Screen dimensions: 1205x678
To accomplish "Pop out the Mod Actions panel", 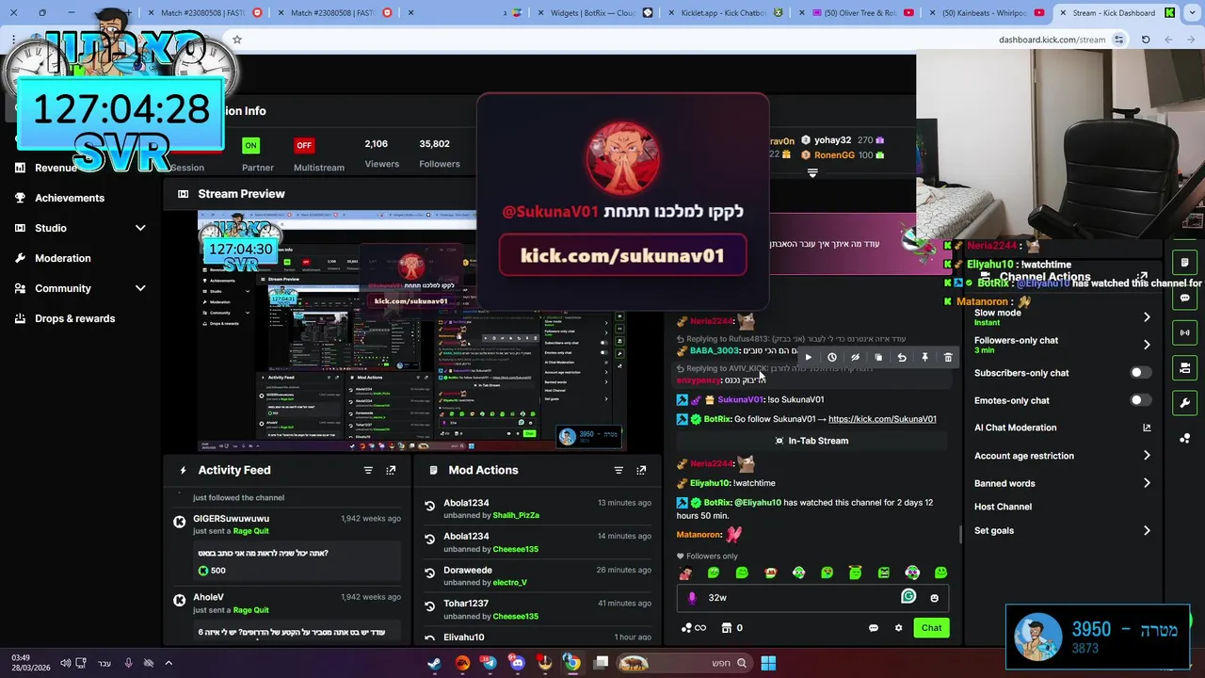I will 641,470.
